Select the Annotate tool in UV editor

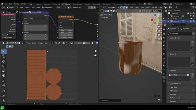pyautogui.click(x=4, y=81)
